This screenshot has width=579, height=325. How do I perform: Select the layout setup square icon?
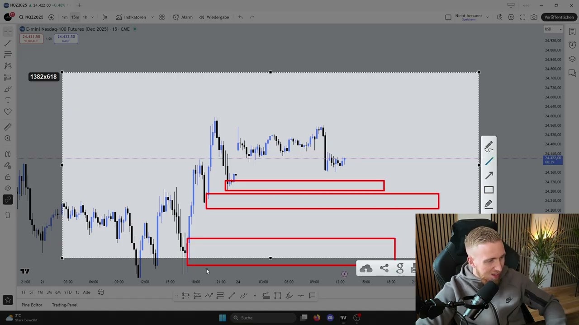coord(448,17)
